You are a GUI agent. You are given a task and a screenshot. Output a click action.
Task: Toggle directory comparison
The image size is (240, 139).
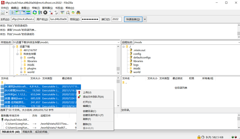pos(68,12)
